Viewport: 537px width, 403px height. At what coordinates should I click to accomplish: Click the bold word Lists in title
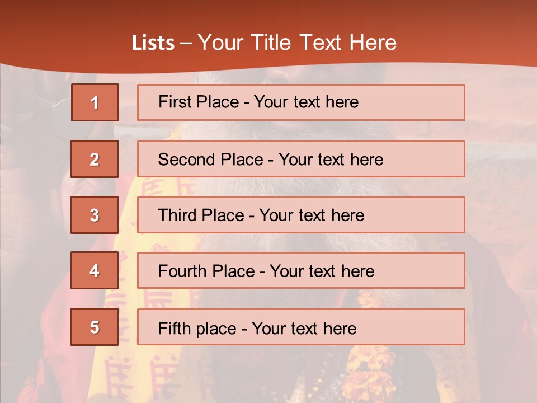(x=153, y=43)
